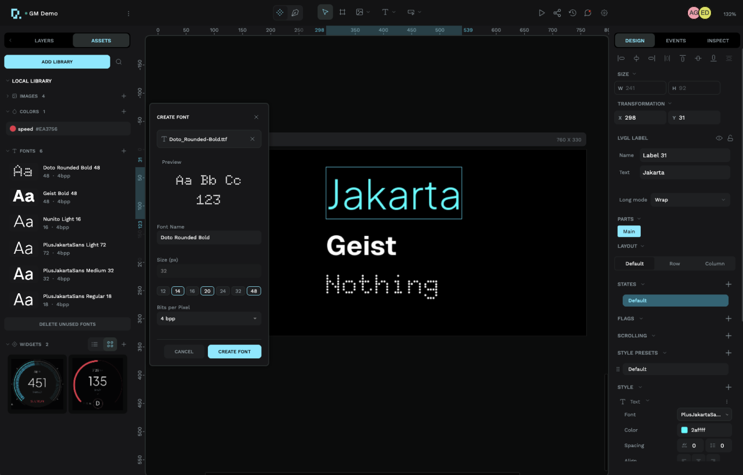Open the Long mode Wrap dropdown
This screenshot has width=743, height=475.
coord(690,199)
